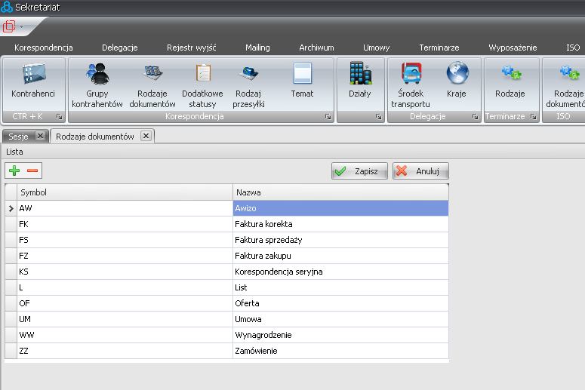The width and height of the screenshot is (585, 390).
Task: Select the List name cell
Action: tap(341, 287)
